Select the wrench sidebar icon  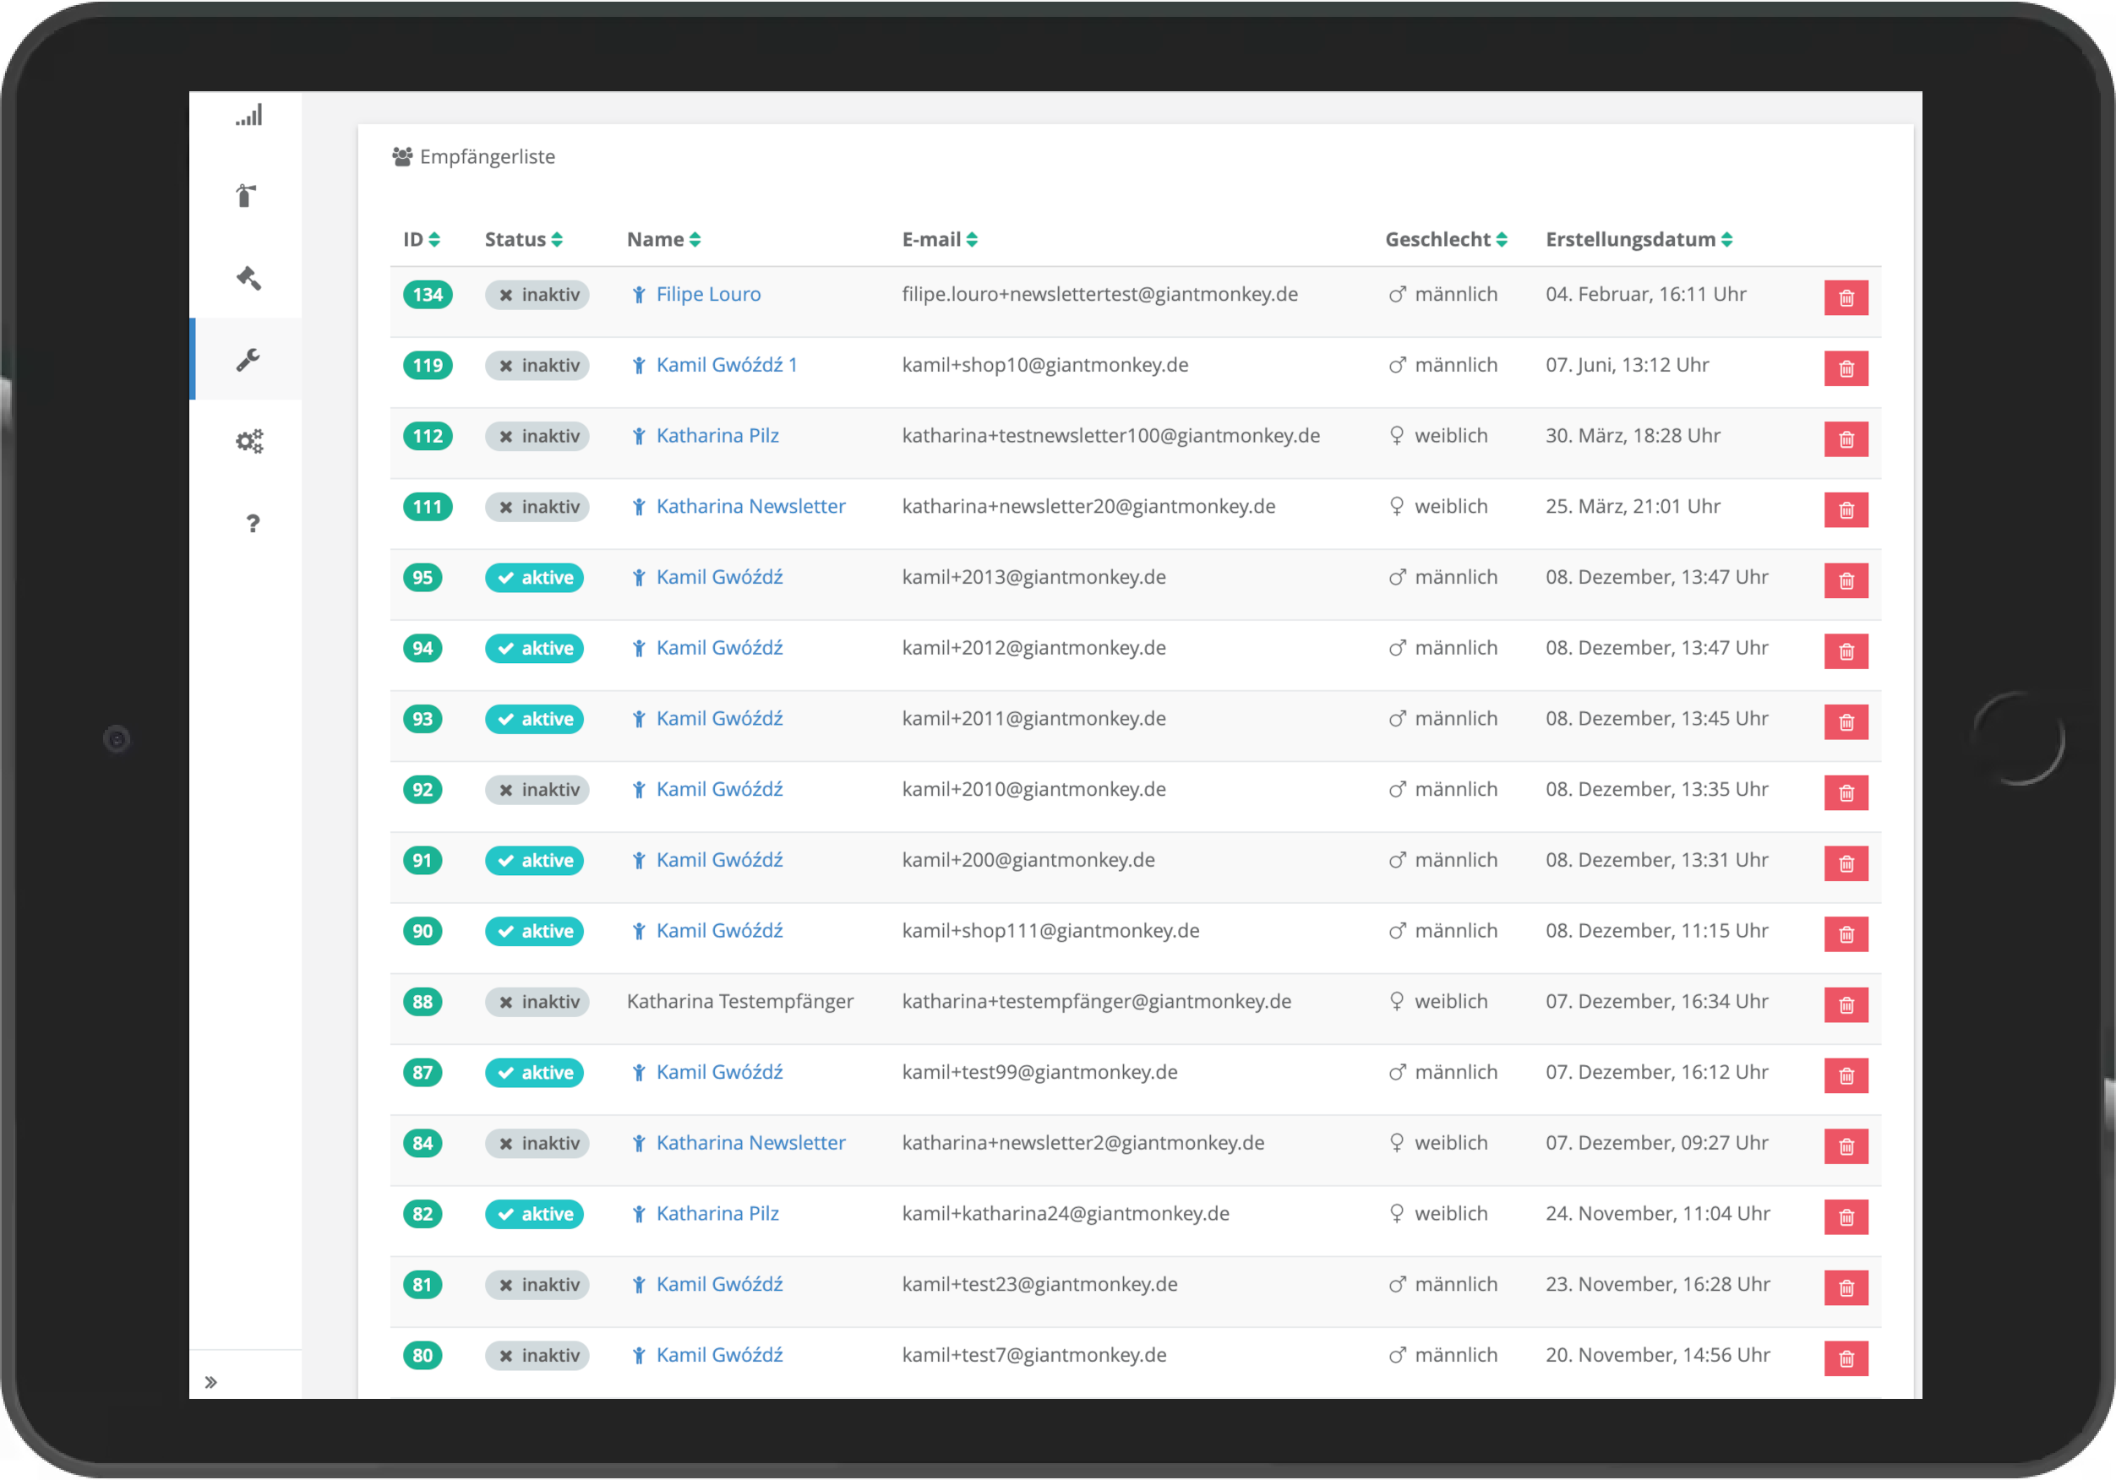(248, 359)
